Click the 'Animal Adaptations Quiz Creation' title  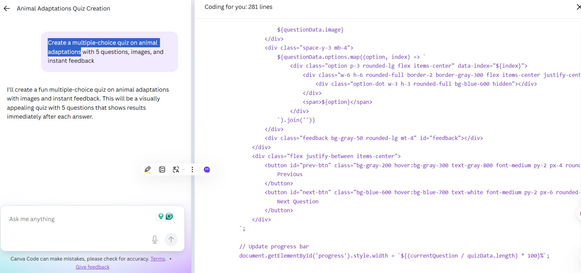pyautogui.click(x=64, y=9)
